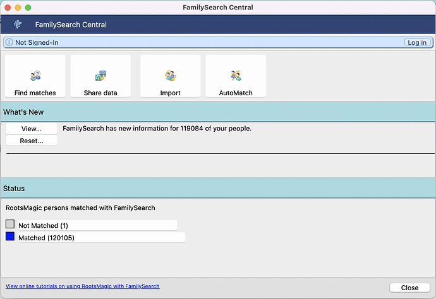Image resolution: width=436 pixels, height=299 pixels.
Task: Click the blue Matched color swatch
Action: 10,237
